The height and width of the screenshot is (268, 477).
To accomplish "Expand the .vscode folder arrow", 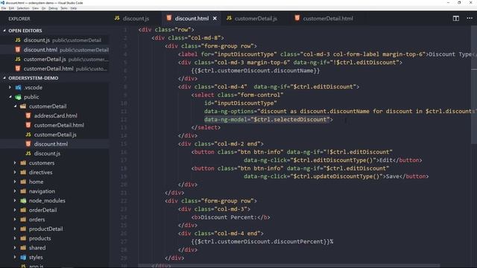I will tap(10, 88).
